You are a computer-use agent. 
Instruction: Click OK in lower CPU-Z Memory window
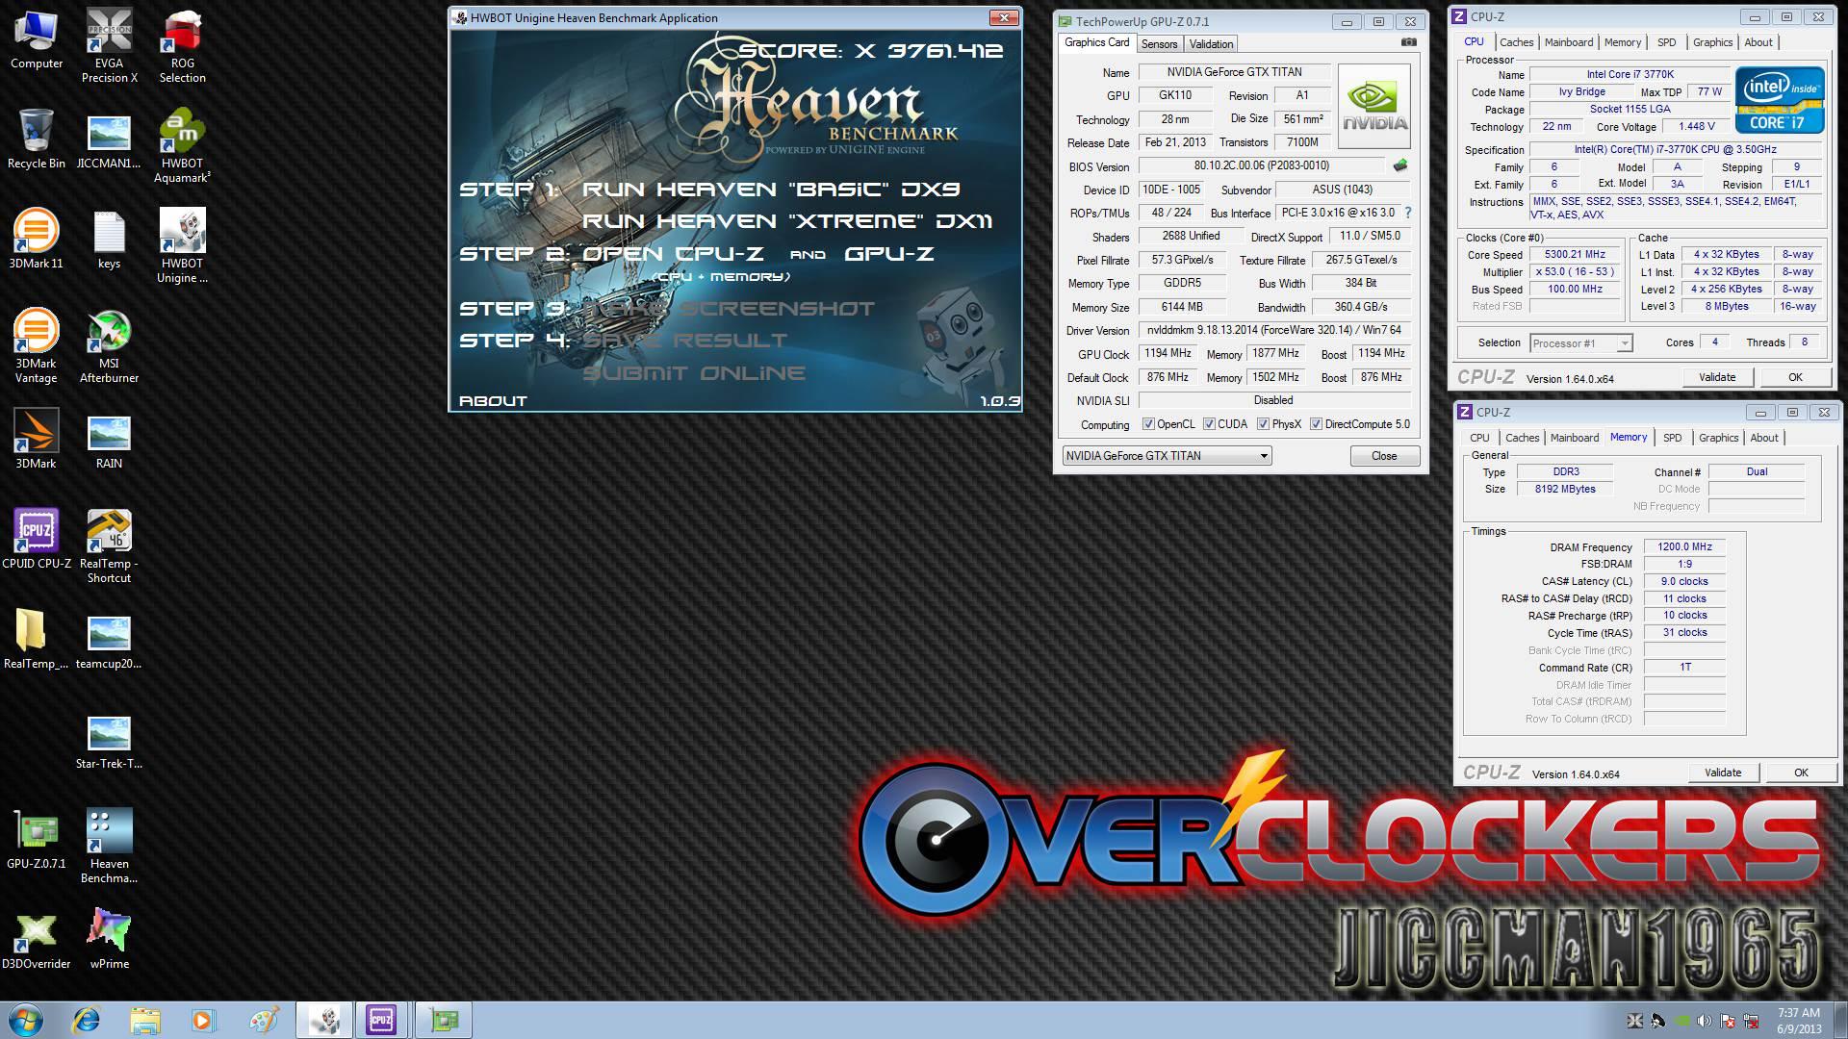(1800, 773)
